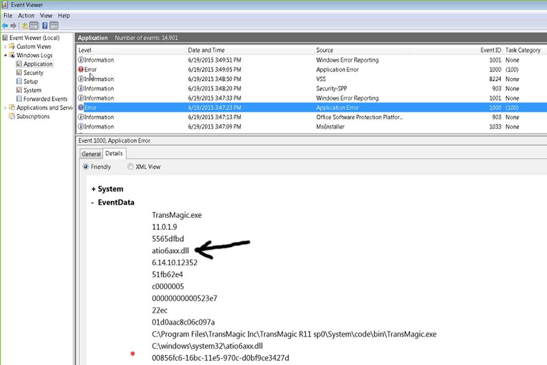This screenshot has height=365, width=547.
Task: Select the Details tab
Action: (x=114, y=153)
